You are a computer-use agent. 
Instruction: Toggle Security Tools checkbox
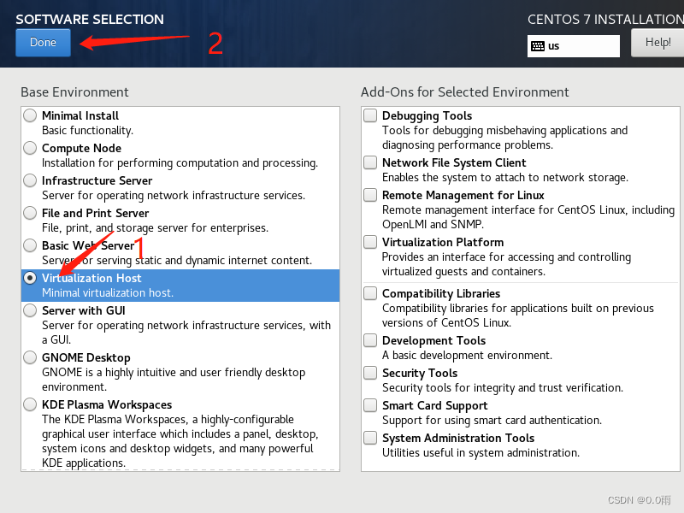(x=370, y=373)
